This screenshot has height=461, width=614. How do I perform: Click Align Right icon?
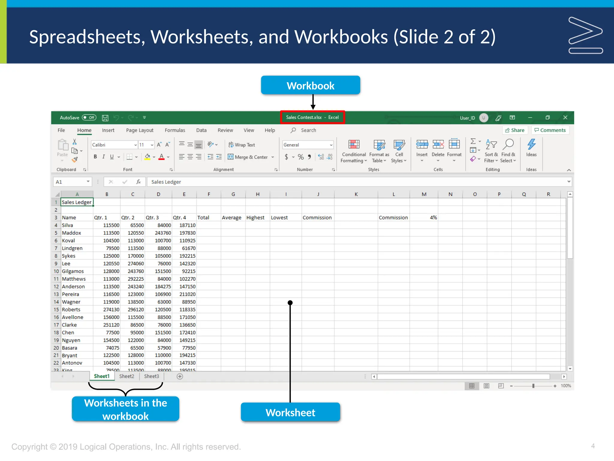pyautogui.click(x=198, y=157)
